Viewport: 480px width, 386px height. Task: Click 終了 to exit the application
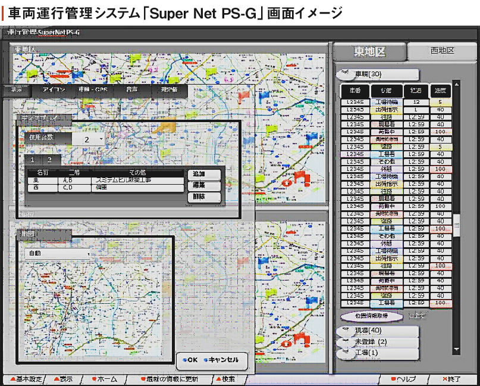[451, 379]
